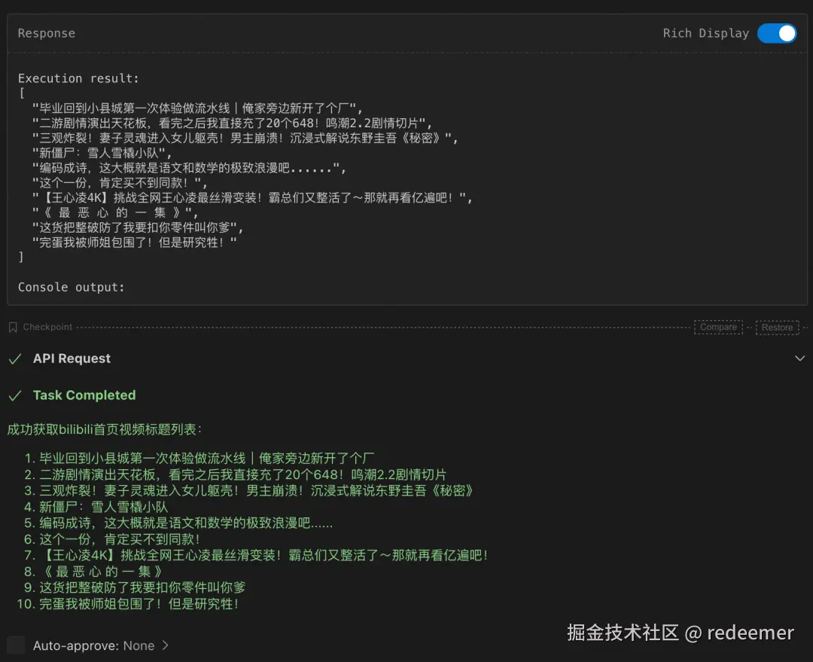Open Auto-approve settings arrow
The image size is (813, 662).
pyautogui.click(x=166, y=645)
